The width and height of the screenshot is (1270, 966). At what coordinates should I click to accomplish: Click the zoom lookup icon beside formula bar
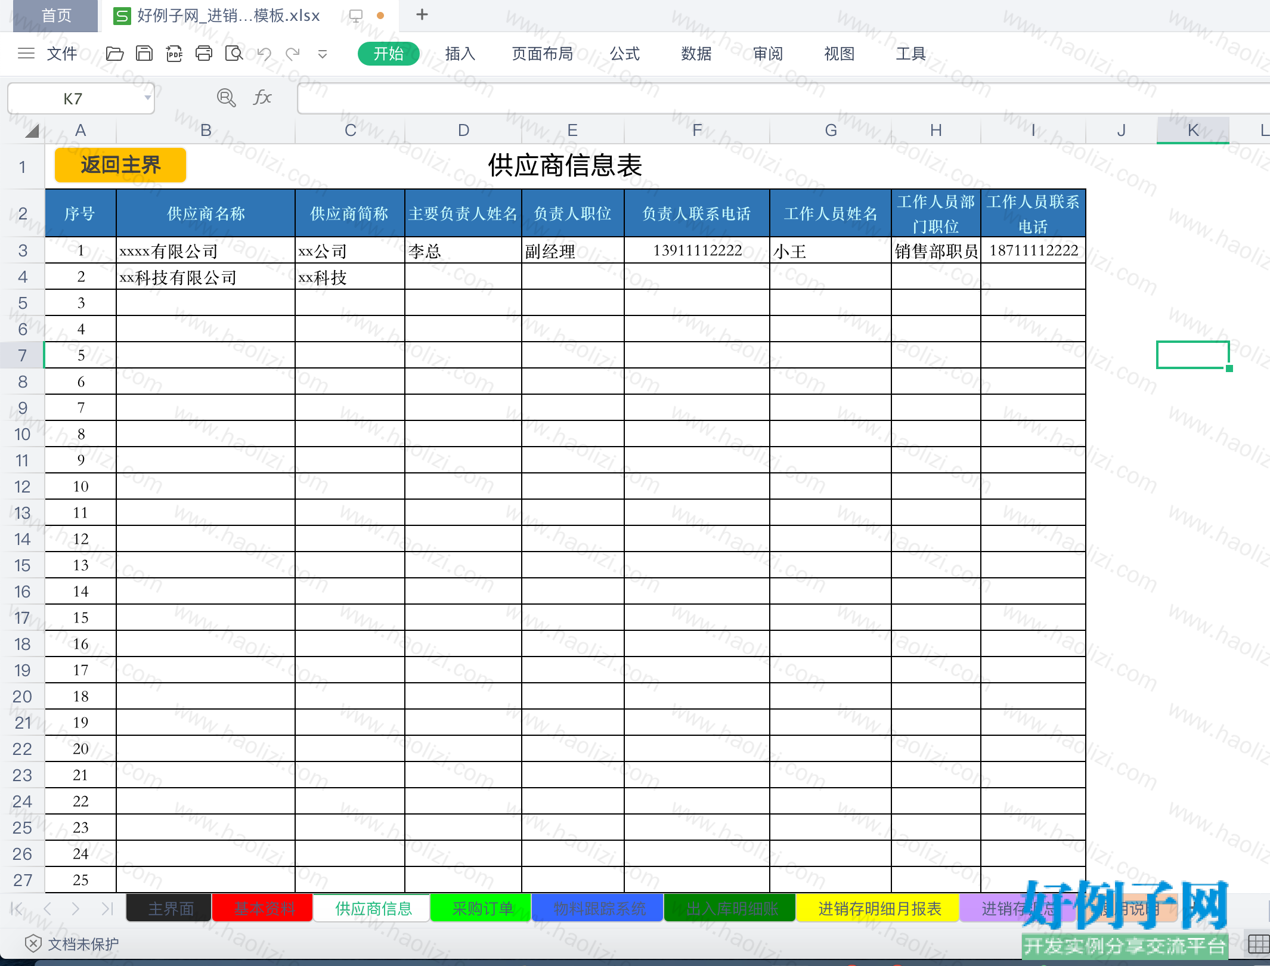coord(226,98)
